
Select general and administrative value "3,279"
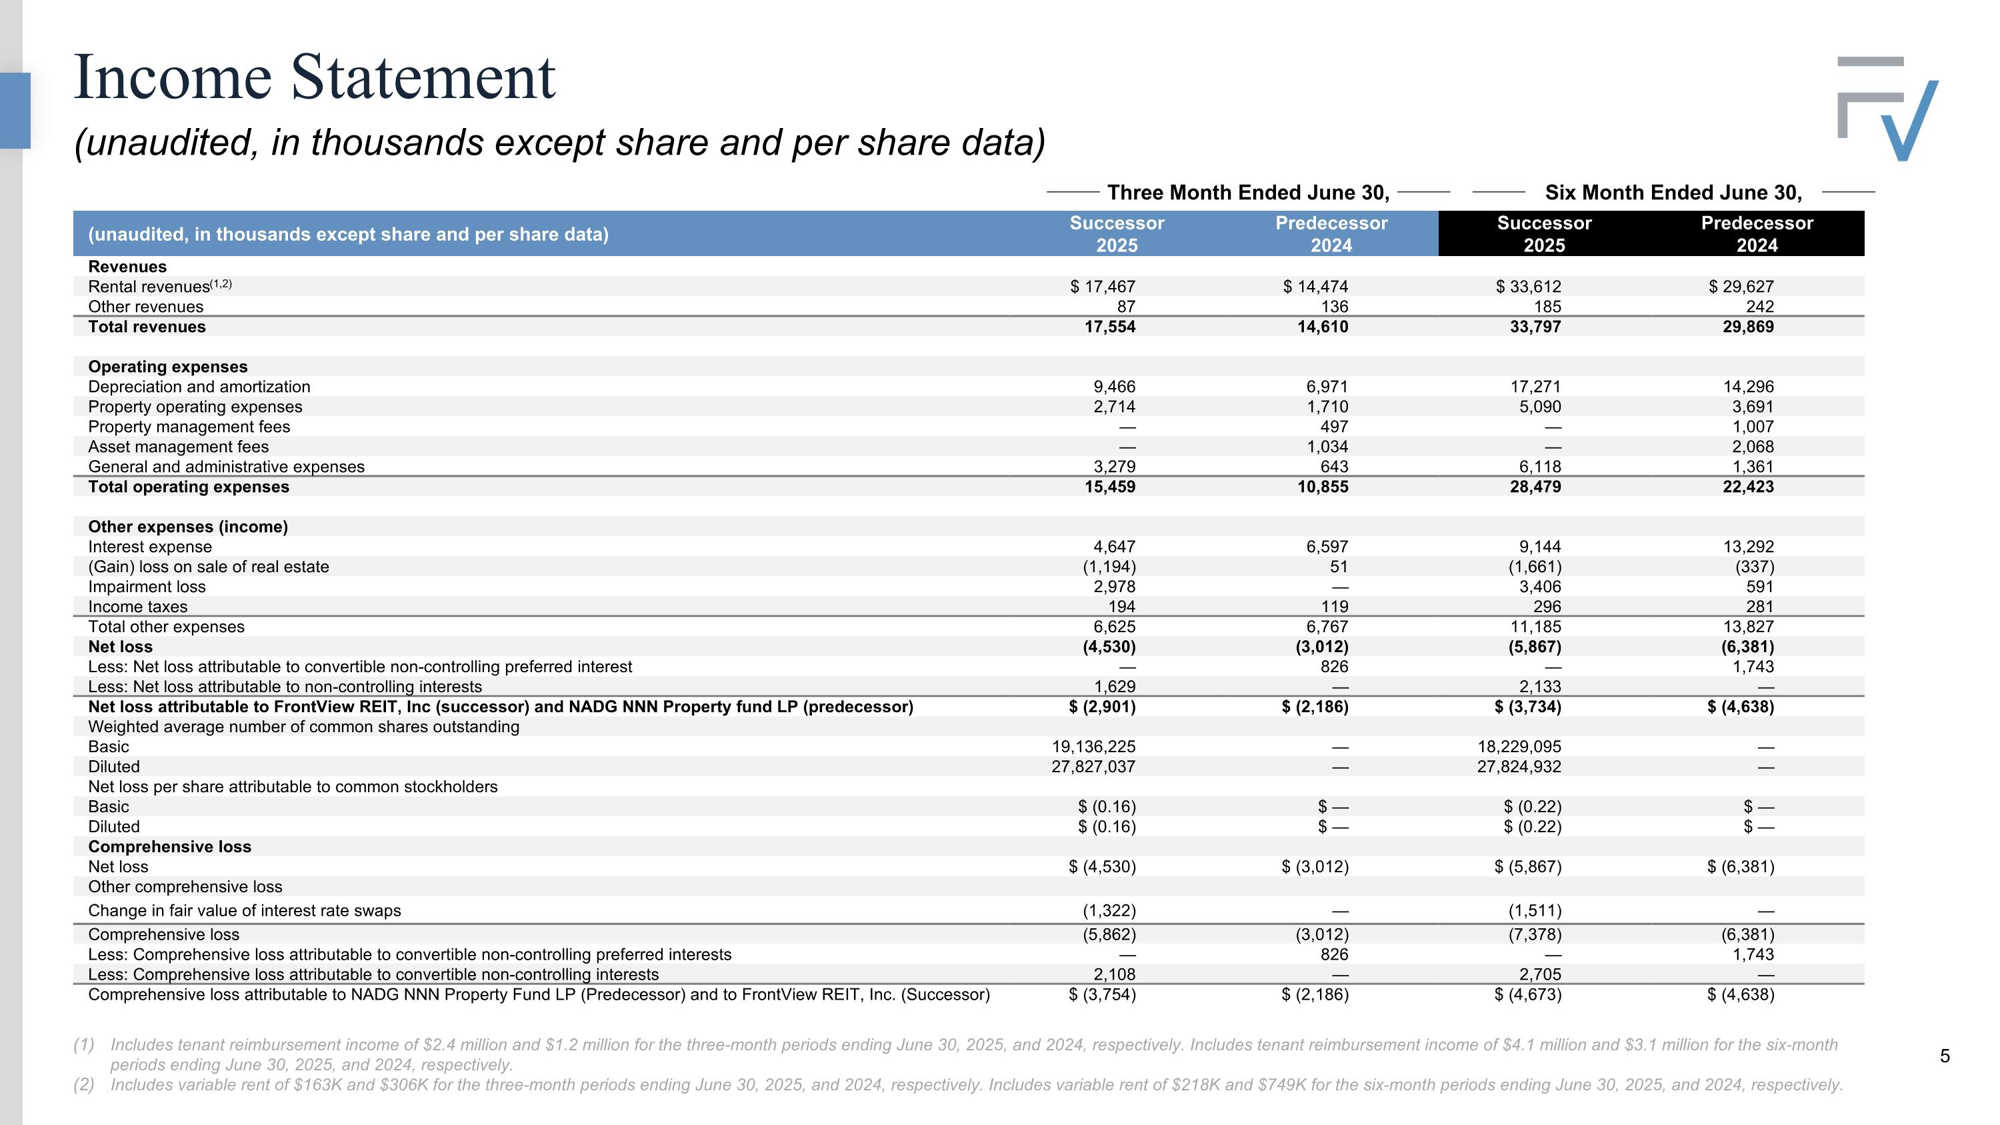click(x=1114, y=467)
